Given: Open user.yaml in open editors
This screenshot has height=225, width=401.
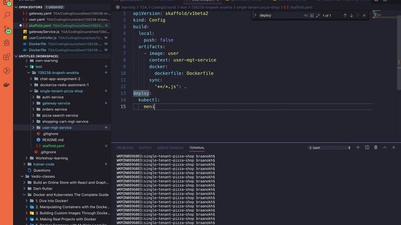Looking at the screenshot, I should 63,19.
